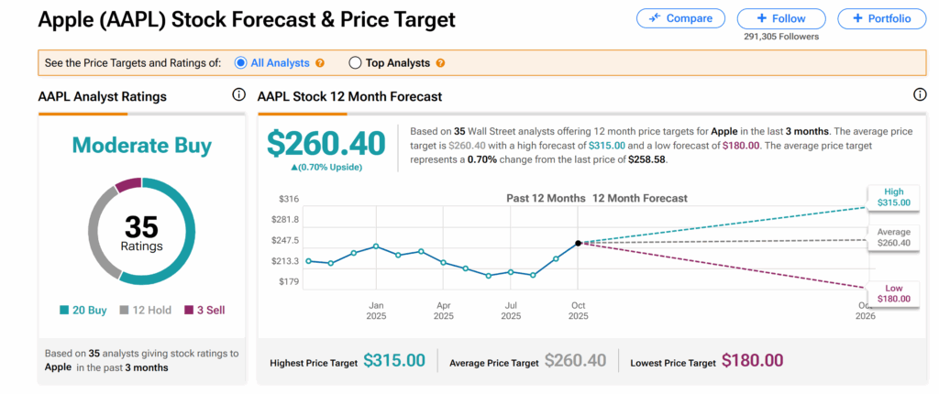This screenshot has width=939, height=394.
Task: Click the Highest Price Target $315.00 value
Action: coord(394,361)
